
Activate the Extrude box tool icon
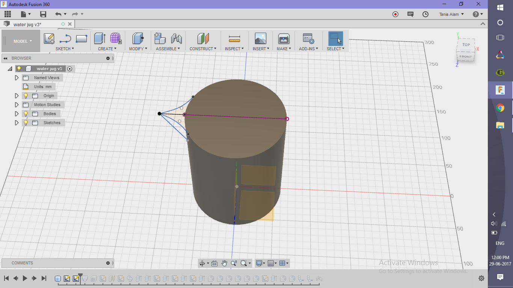pyautogui.click(x=100, y=38)
